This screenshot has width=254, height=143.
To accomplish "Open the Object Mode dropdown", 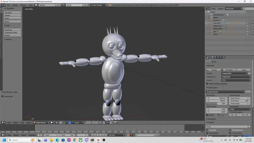I will [x=41, y=123].
